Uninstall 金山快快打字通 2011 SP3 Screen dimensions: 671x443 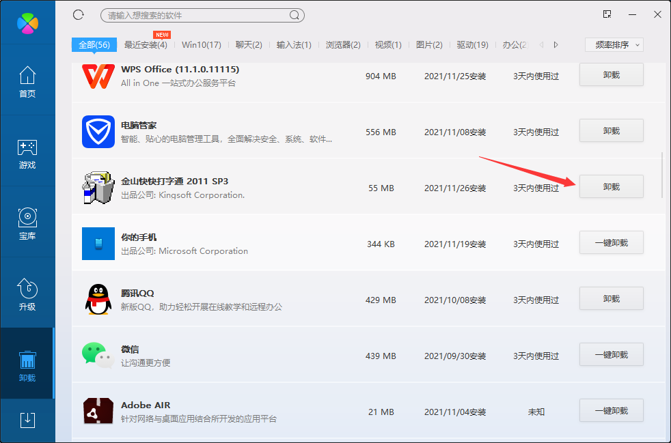[x=612, y=187]
